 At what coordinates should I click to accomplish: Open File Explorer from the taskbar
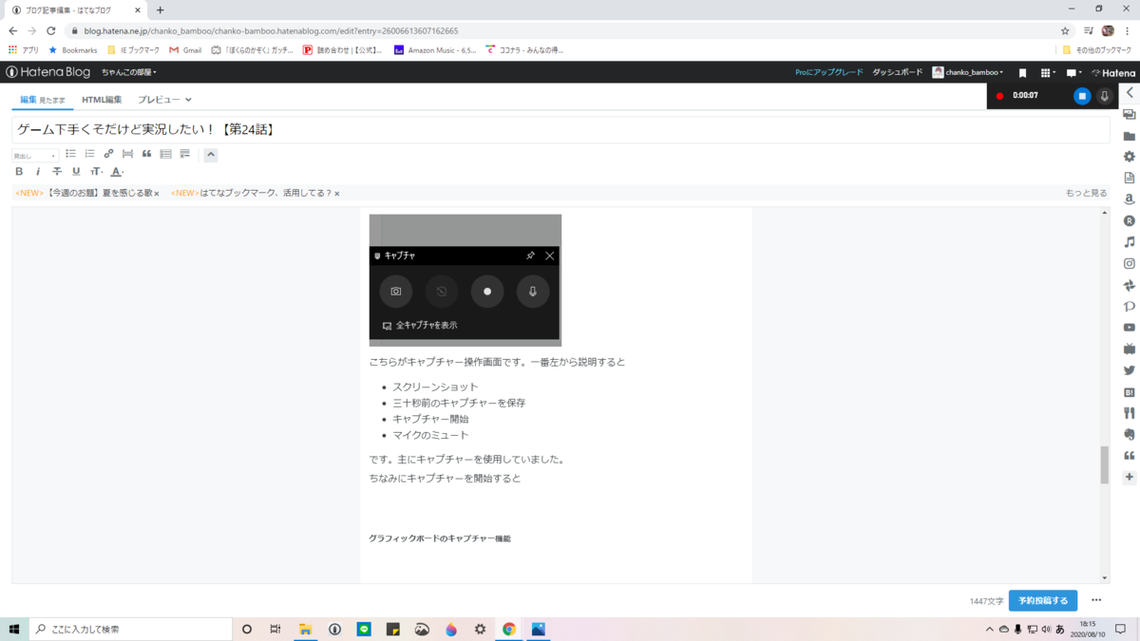point(306,629)
